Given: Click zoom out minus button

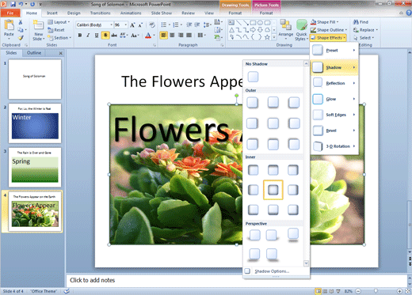Looking at the screenshot, I should click(358, 291).
